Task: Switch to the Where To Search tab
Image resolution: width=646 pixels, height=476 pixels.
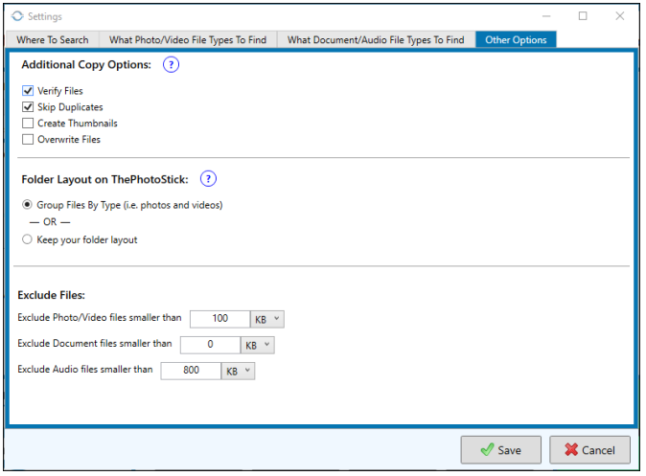Action: [x=53, y=39]
